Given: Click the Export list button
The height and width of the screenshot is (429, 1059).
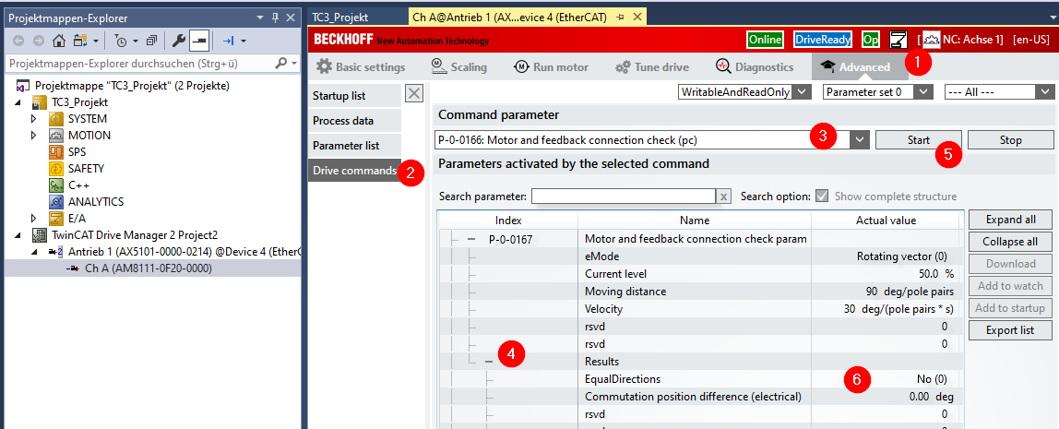Looking at the screenshot, I should pos(1009,330).
